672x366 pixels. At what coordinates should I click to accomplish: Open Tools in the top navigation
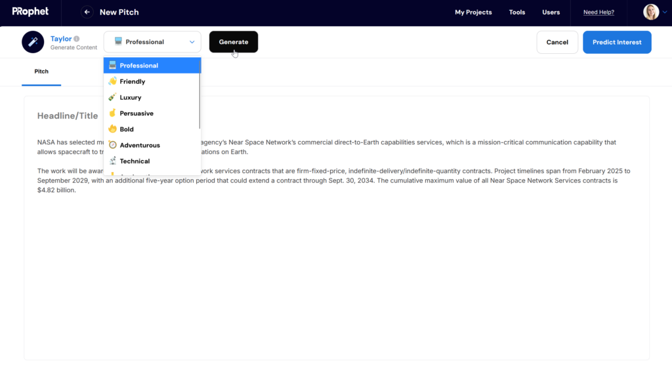tap(517, 12)
